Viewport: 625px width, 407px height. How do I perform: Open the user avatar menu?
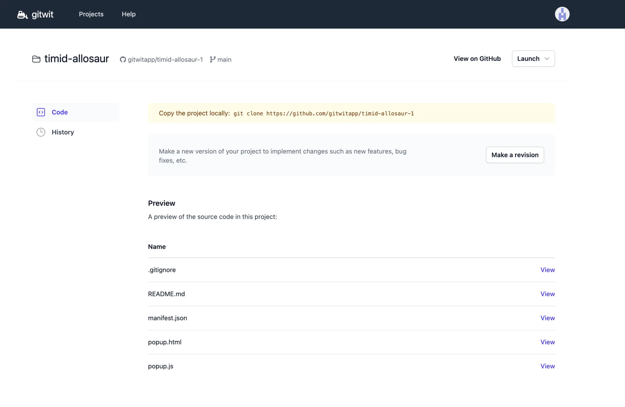pos(562,14)
